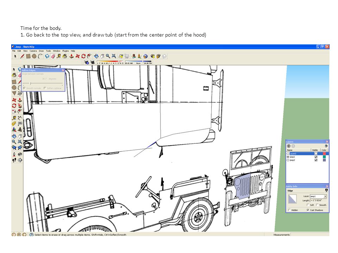
Task: Delete layer with the minus button
Action: point(293,146)
